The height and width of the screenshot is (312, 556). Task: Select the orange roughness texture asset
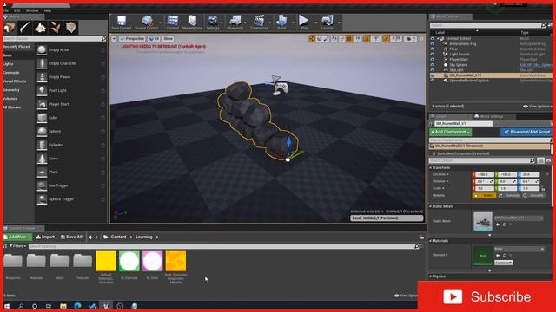[x=175, y=261]
